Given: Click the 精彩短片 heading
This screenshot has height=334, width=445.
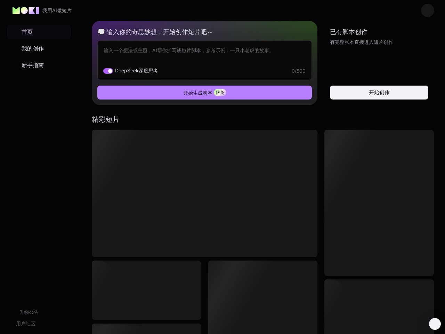Looking at the screenshot, I should point(106,119).
